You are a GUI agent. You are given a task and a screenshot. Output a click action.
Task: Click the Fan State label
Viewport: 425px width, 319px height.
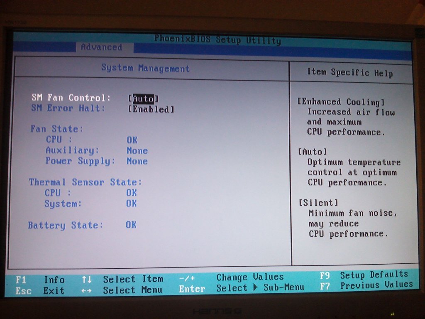click(56, 129)
